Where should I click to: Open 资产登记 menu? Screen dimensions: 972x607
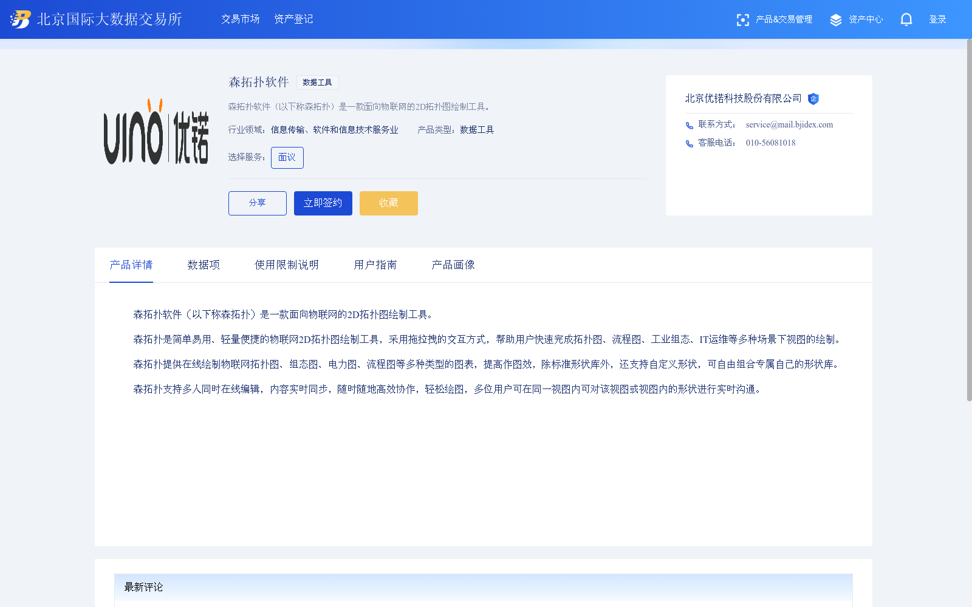[x=293, y=19]
